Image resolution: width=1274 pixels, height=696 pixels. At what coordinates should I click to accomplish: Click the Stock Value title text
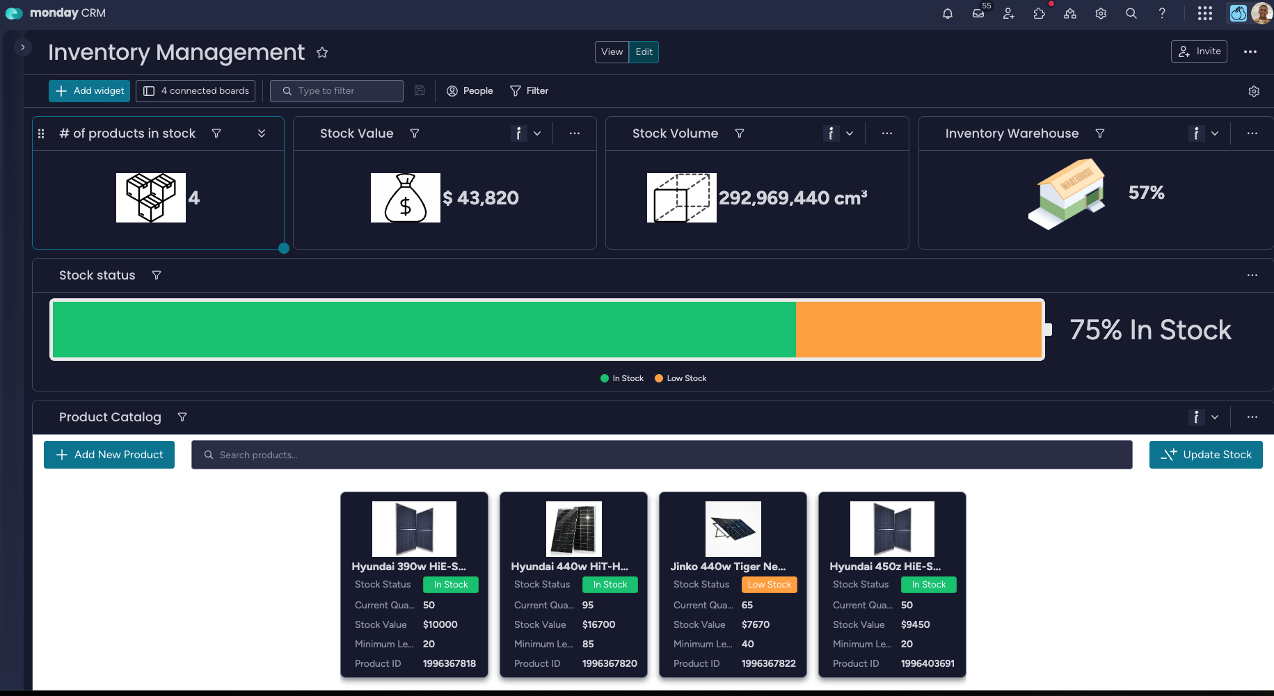click(x=357, y=133)
